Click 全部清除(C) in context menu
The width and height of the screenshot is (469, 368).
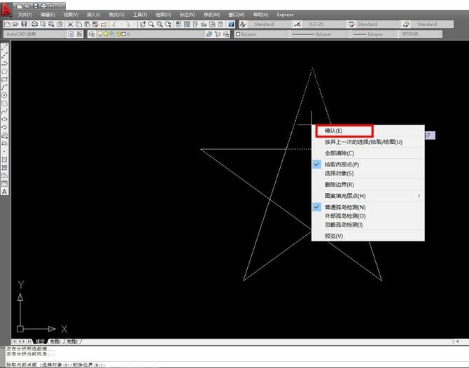(339, 153)
